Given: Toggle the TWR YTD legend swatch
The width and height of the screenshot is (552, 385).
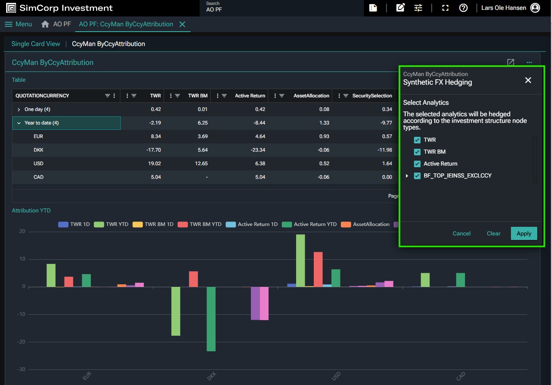Looking at the screenshot, I should point(99,224).
